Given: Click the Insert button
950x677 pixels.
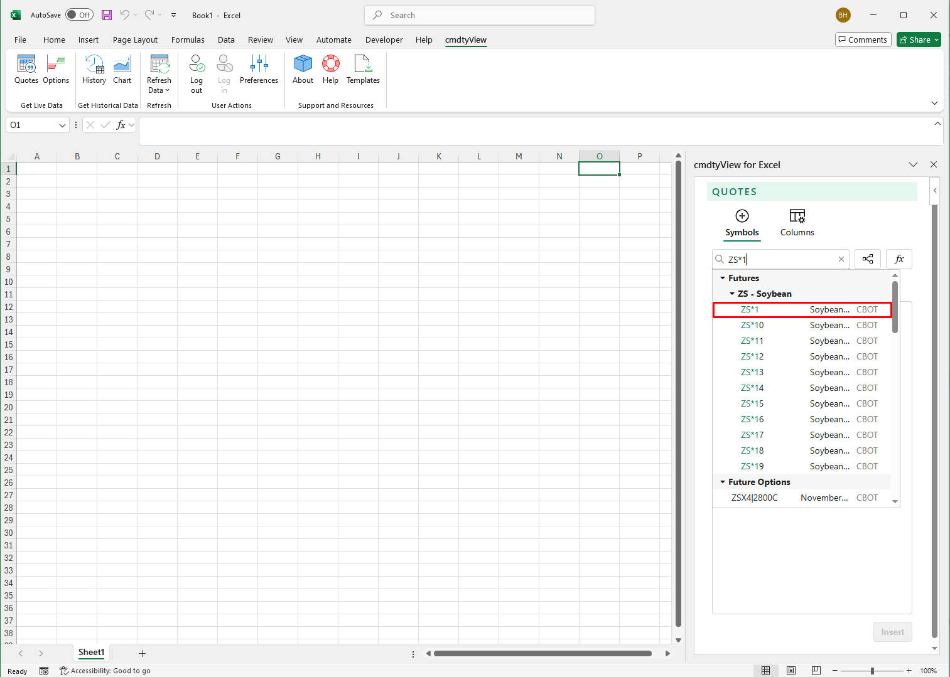Looking at the screenshot, I should coord(892,632).
